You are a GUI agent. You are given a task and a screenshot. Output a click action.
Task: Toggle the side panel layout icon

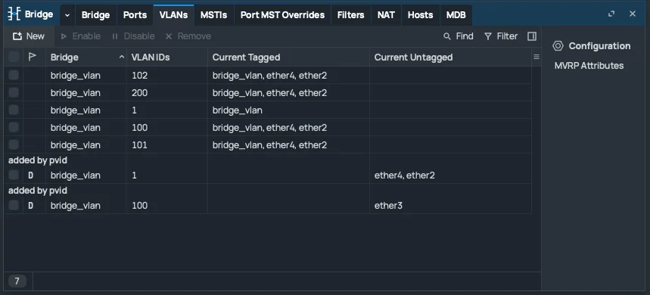(x=532, y=36)
